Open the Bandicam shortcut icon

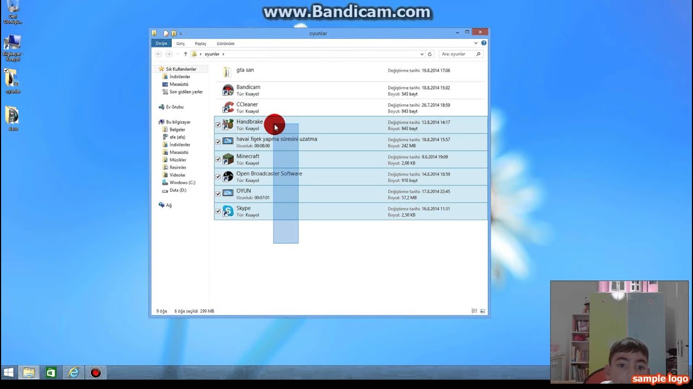point(228,90)
